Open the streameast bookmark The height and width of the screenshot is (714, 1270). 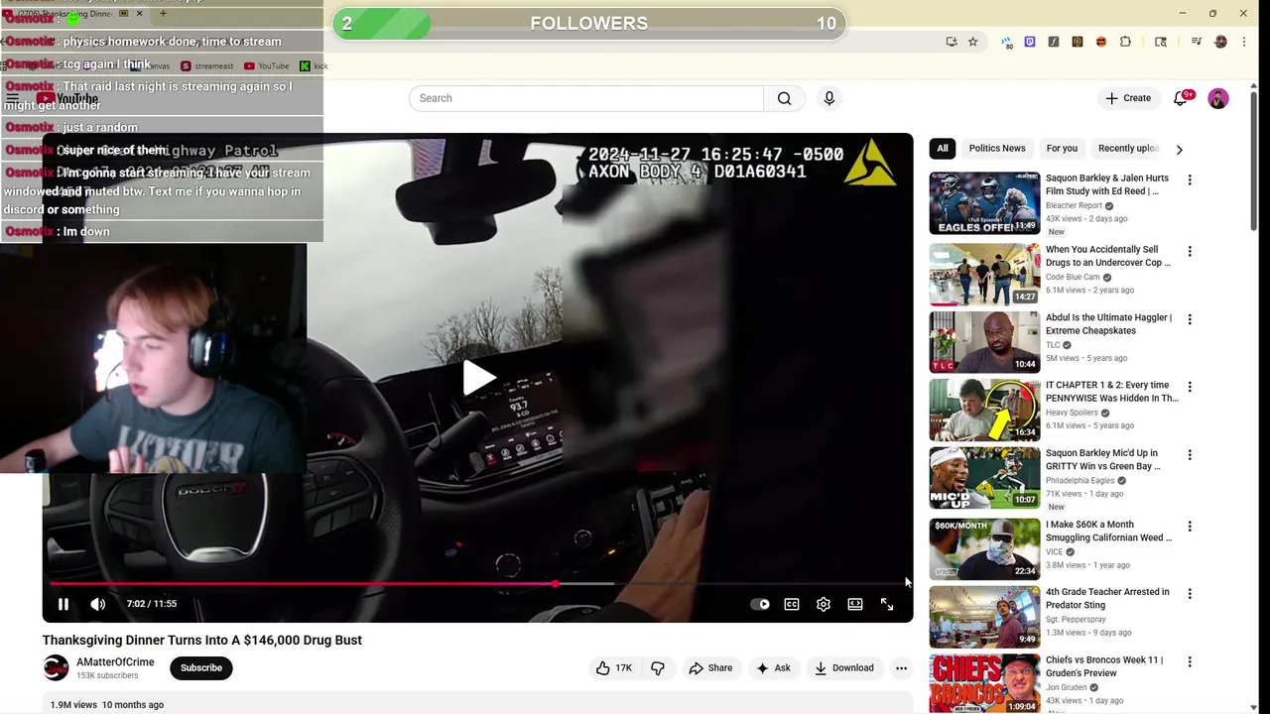click(x=206, y=66)
